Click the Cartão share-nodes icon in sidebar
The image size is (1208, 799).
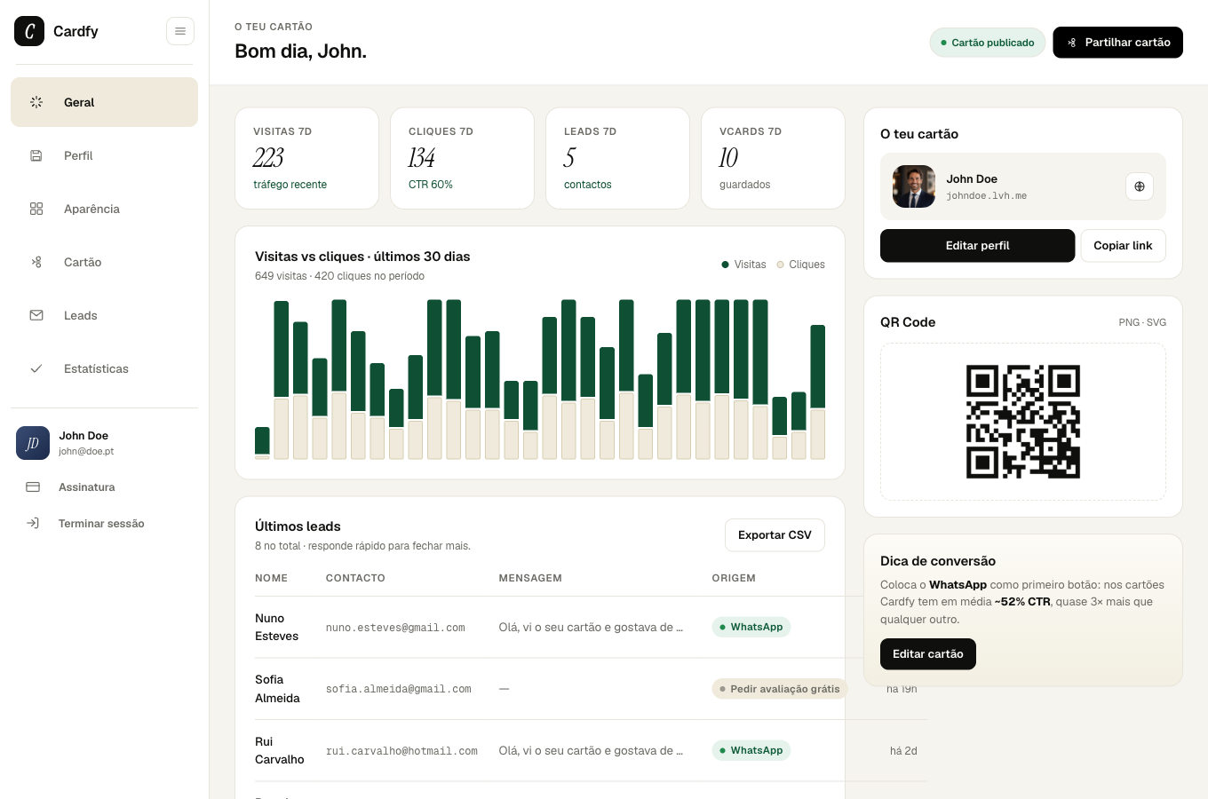tap(36, 262)
